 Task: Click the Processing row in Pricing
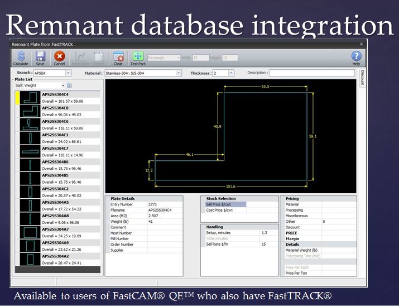click(x=320, y=210)
